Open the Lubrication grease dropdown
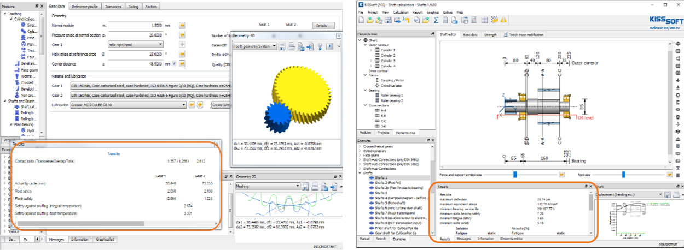 128,104
